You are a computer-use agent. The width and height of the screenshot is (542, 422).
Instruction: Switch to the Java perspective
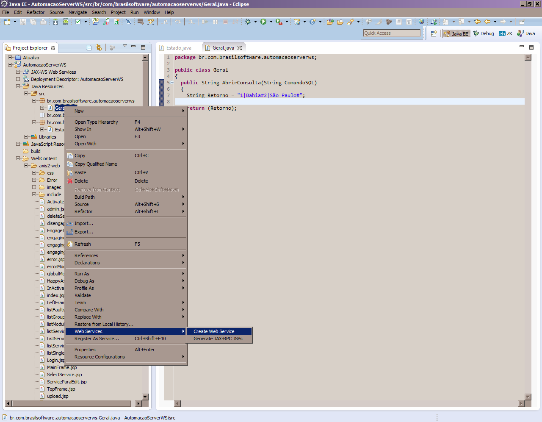point(526,33)
